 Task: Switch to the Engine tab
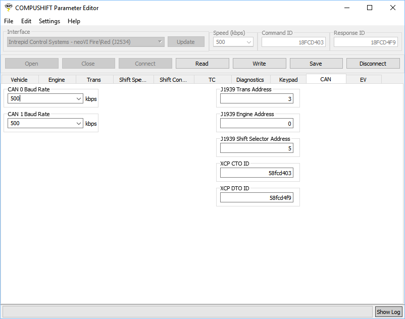point(57,80)
